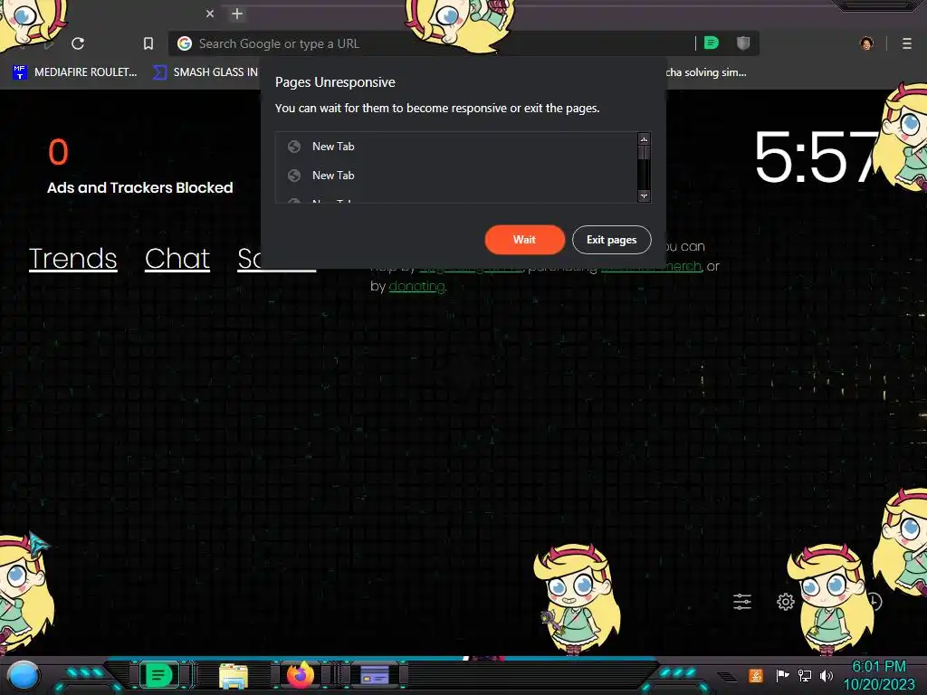Show the hidden tray icons arrow

[x=727, y=675]
